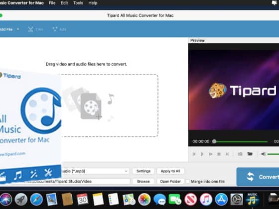The width and height of the screenshot is (279, 209).
Task: Fast forward the preview
Action: (x=210, y=154)
